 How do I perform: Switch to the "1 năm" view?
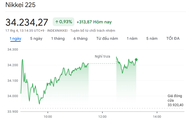pos(132,38)
